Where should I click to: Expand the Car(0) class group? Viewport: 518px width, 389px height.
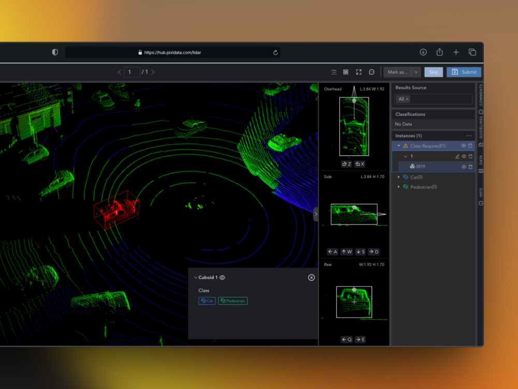[399, 177]
